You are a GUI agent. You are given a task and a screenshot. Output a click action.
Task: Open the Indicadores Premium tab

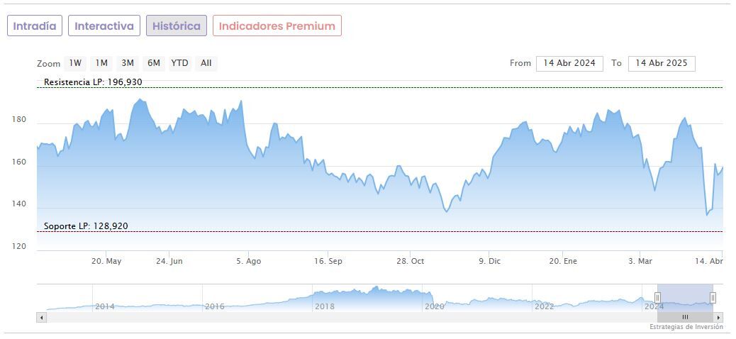click(x=277, y=26)
